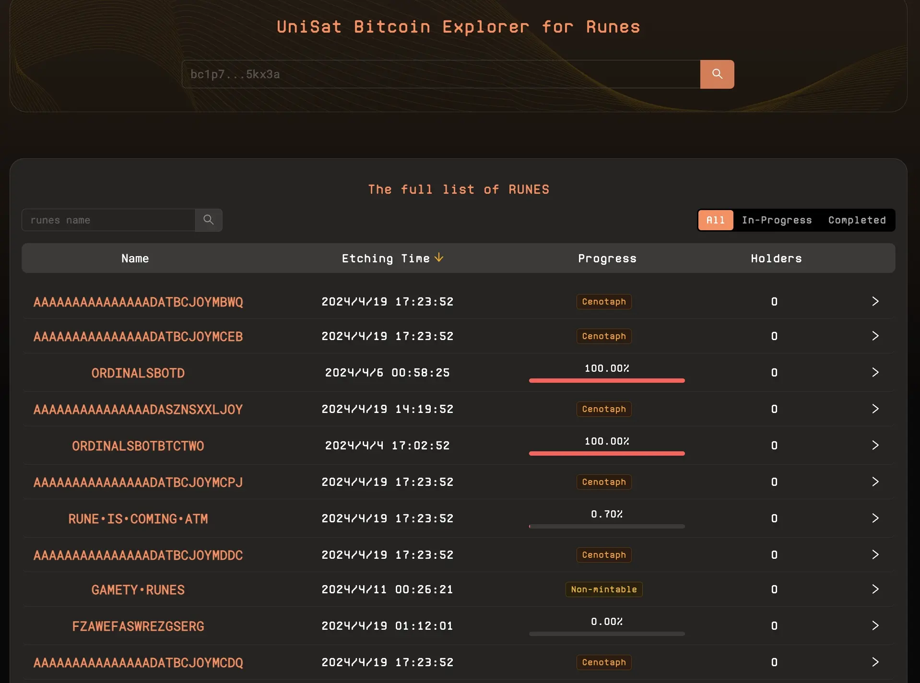
Task: Toggle Etching Time sort arrow
Action: pyautogui.click(x=439, y=258)
